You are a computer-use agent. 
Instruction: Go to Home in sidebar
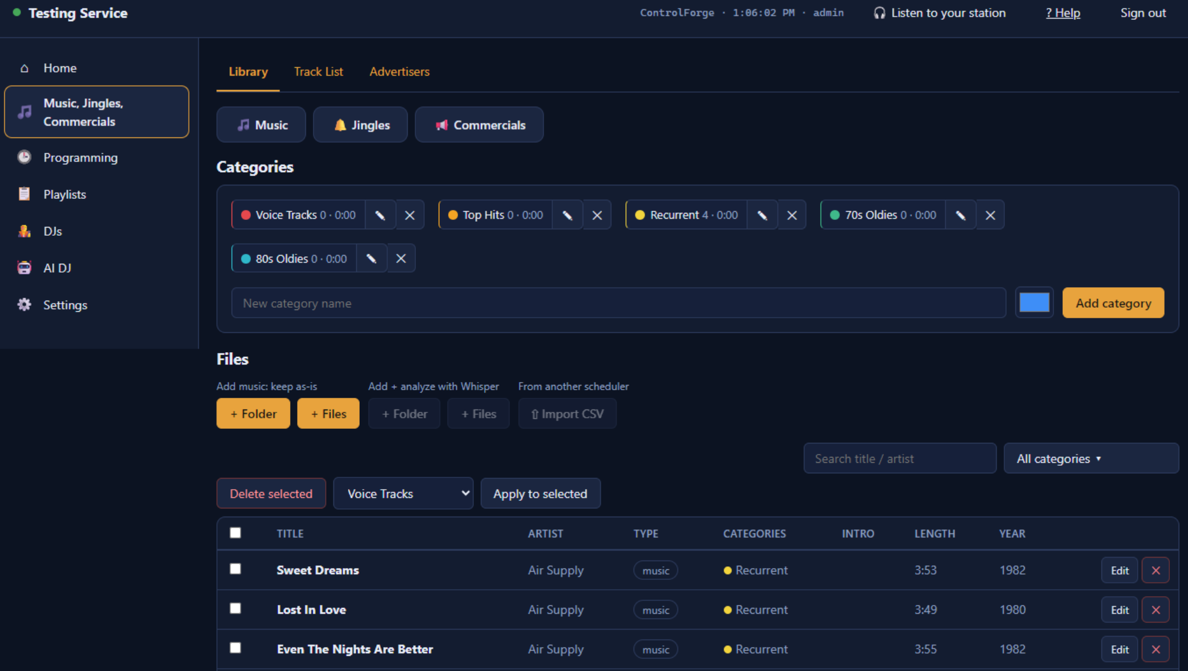(x=97, y=68)
